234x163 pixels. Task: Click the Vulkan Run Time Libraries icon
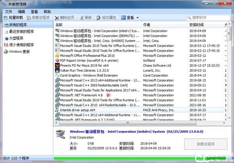point(57,70)
